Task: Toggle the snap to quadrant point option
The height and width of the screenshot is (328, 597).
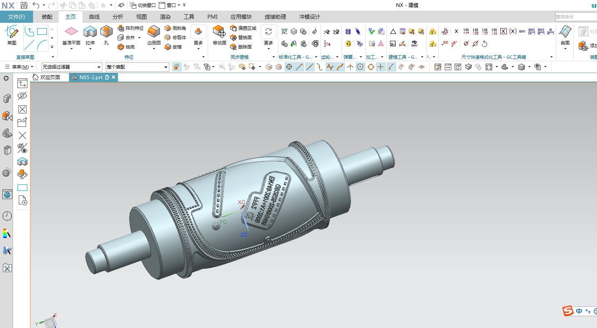Action: (371, 67)
